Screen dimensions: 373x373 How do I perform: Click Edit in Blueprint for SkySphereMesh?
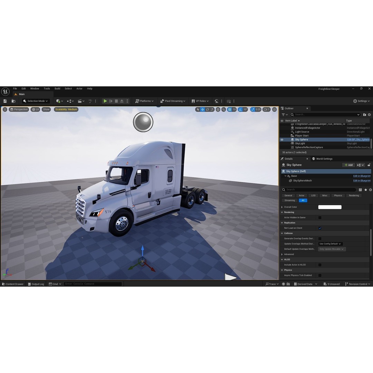coord(361,180)
